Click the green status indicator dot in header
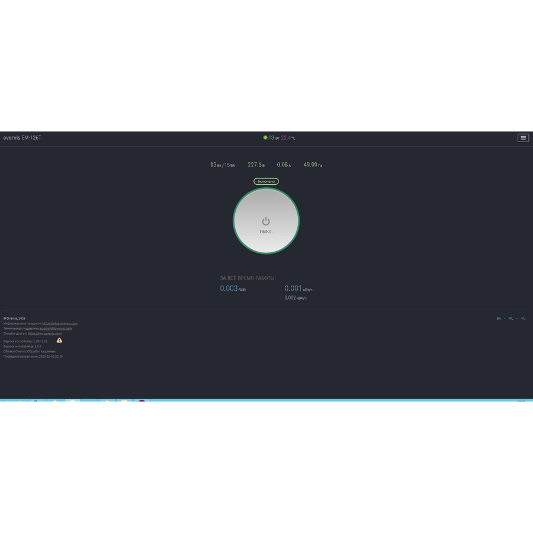533x533 pixels. pos(265,137)
